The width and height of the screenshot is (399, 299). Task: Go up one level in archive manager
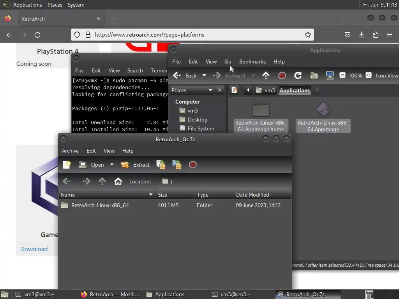point(102,181)
